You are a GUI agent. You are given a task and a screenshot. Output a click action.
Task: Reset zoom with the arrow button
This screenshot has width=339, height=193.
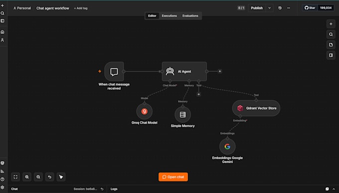point(50,177)
